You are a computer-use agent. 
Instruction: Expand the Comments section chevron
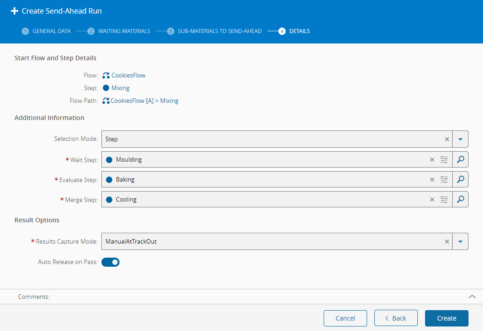click(472, 297)
